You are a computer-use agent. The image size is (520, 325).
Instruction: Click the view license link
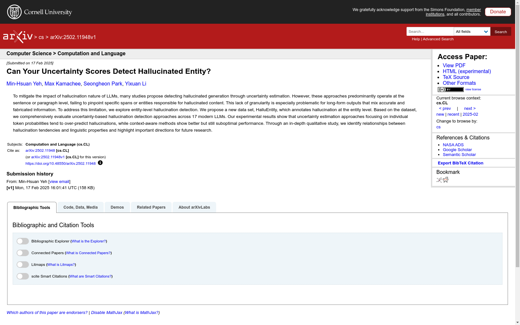coord(473,89)
